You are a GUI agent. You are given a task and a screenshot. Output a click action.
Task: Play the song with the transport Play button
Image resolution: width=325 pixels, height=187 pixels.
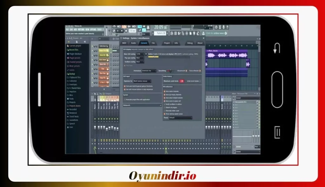coord(118,31)
